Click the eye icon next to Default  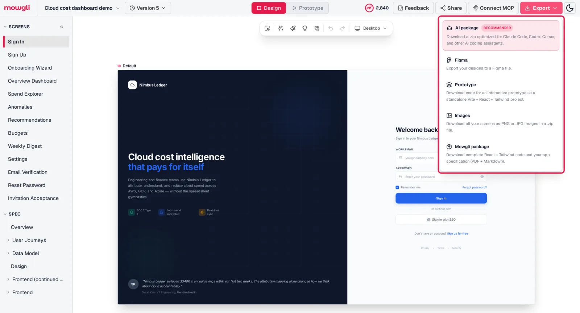coord(119,66)
